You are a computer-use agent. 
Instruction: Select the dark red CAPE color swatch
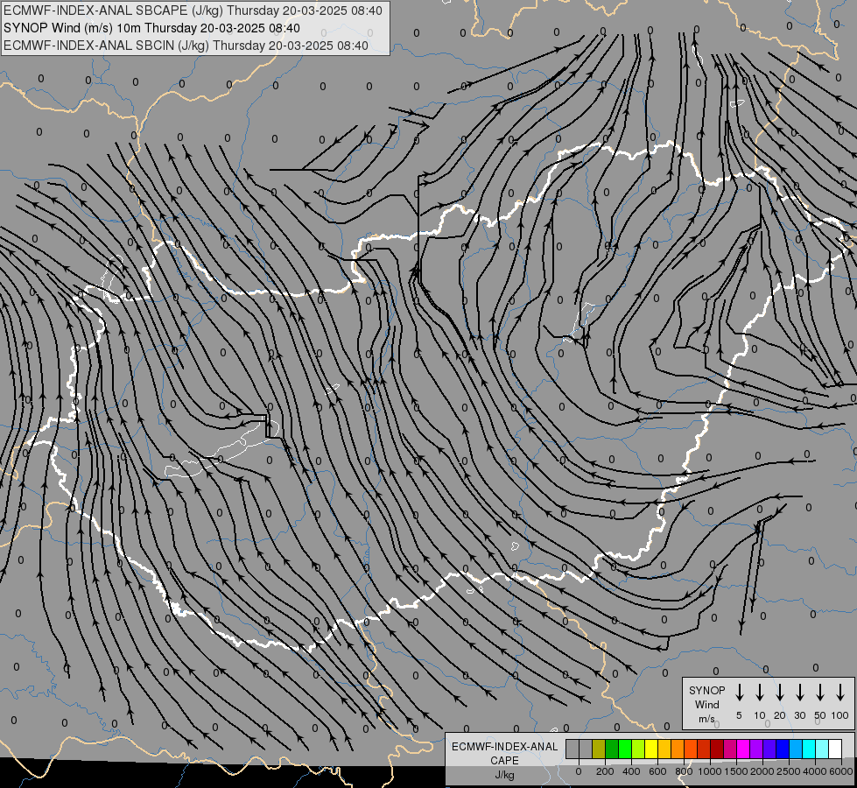[718, 749]
